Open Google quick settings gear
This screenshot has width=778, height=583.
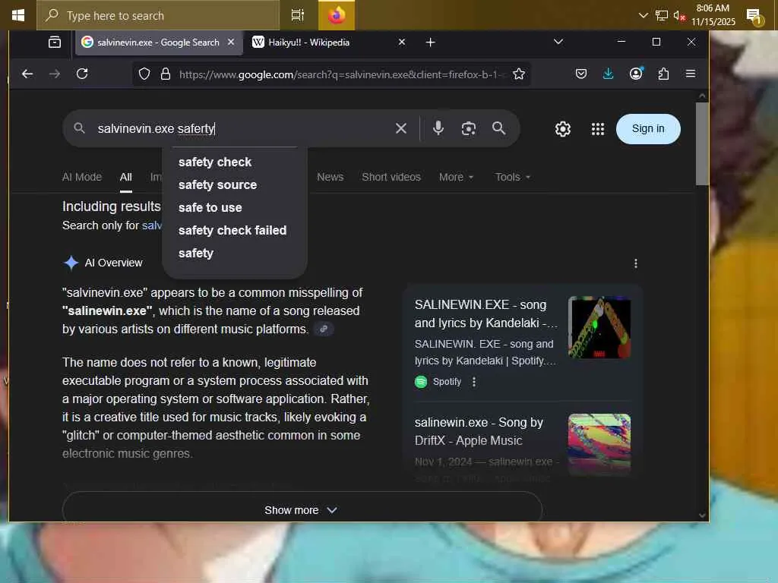563,129
